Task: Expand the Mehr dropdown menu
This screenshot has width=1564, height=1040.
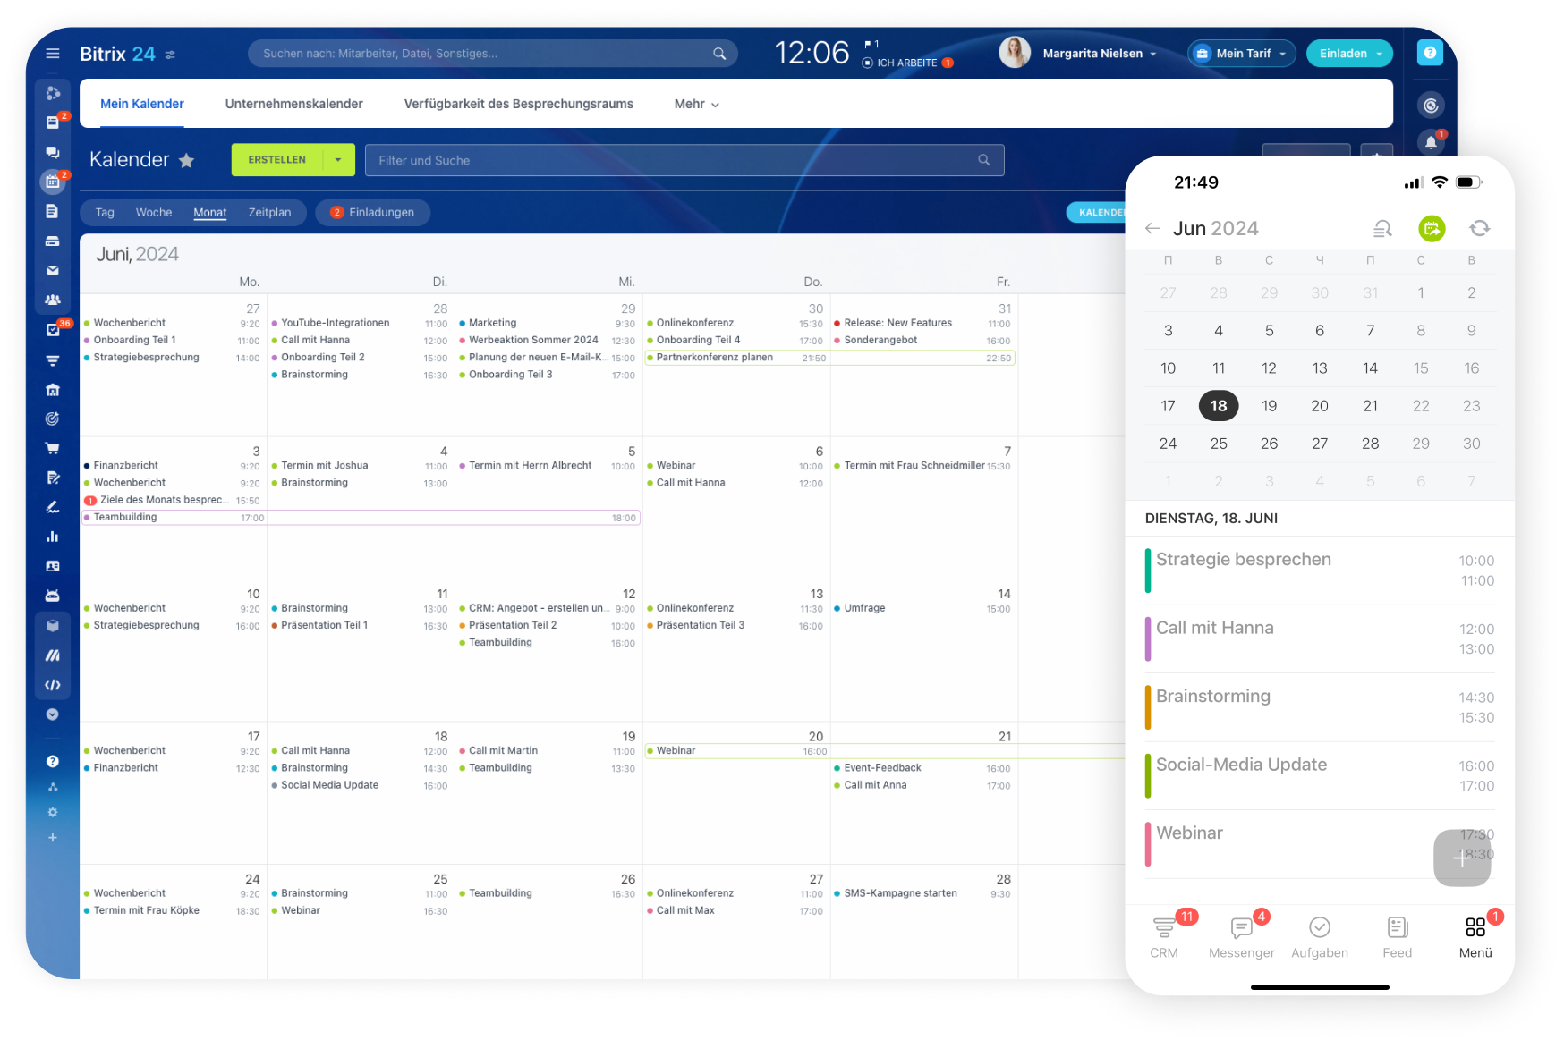Action: point(696,104)
